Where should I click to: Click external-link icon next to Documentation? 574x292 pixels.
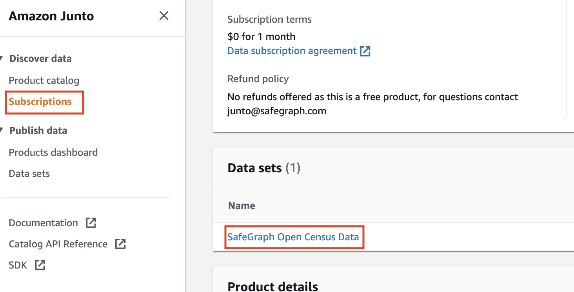point(91,223)
